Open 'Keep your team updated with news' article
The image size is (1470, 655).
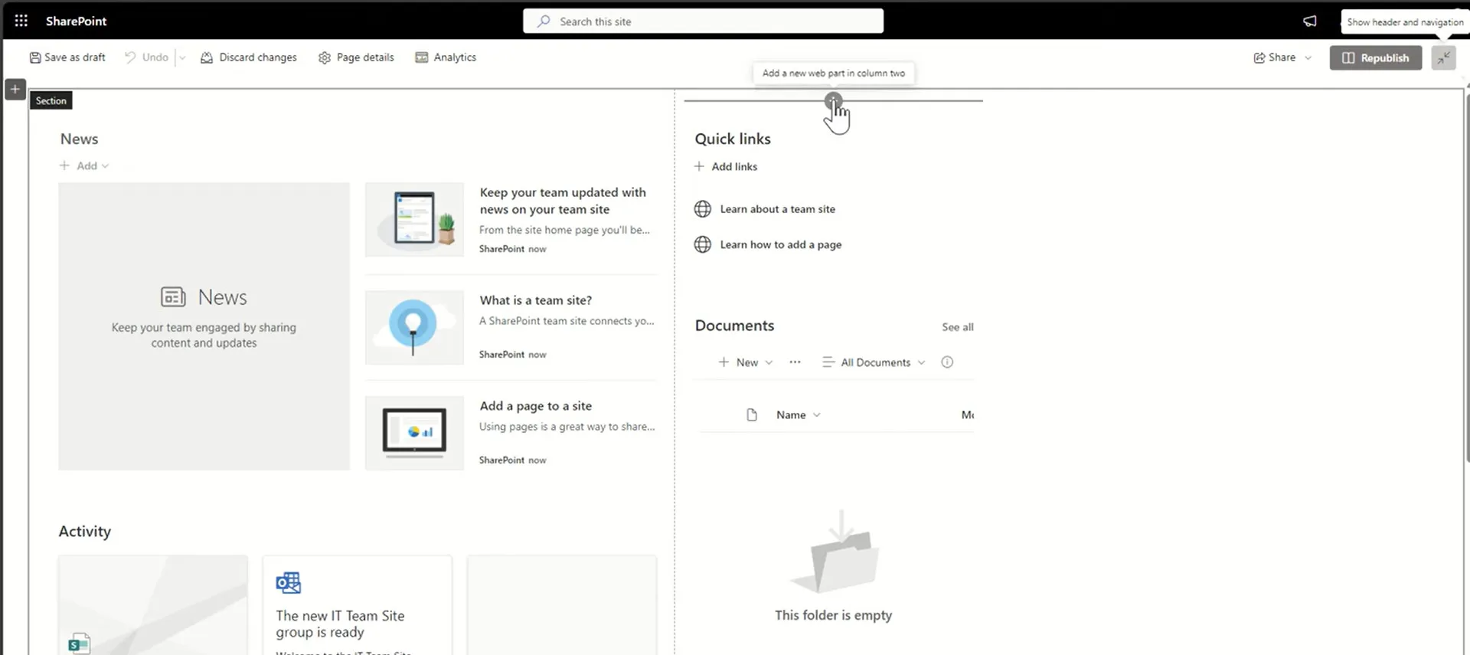pyautogui.click(x=563, y=201)
